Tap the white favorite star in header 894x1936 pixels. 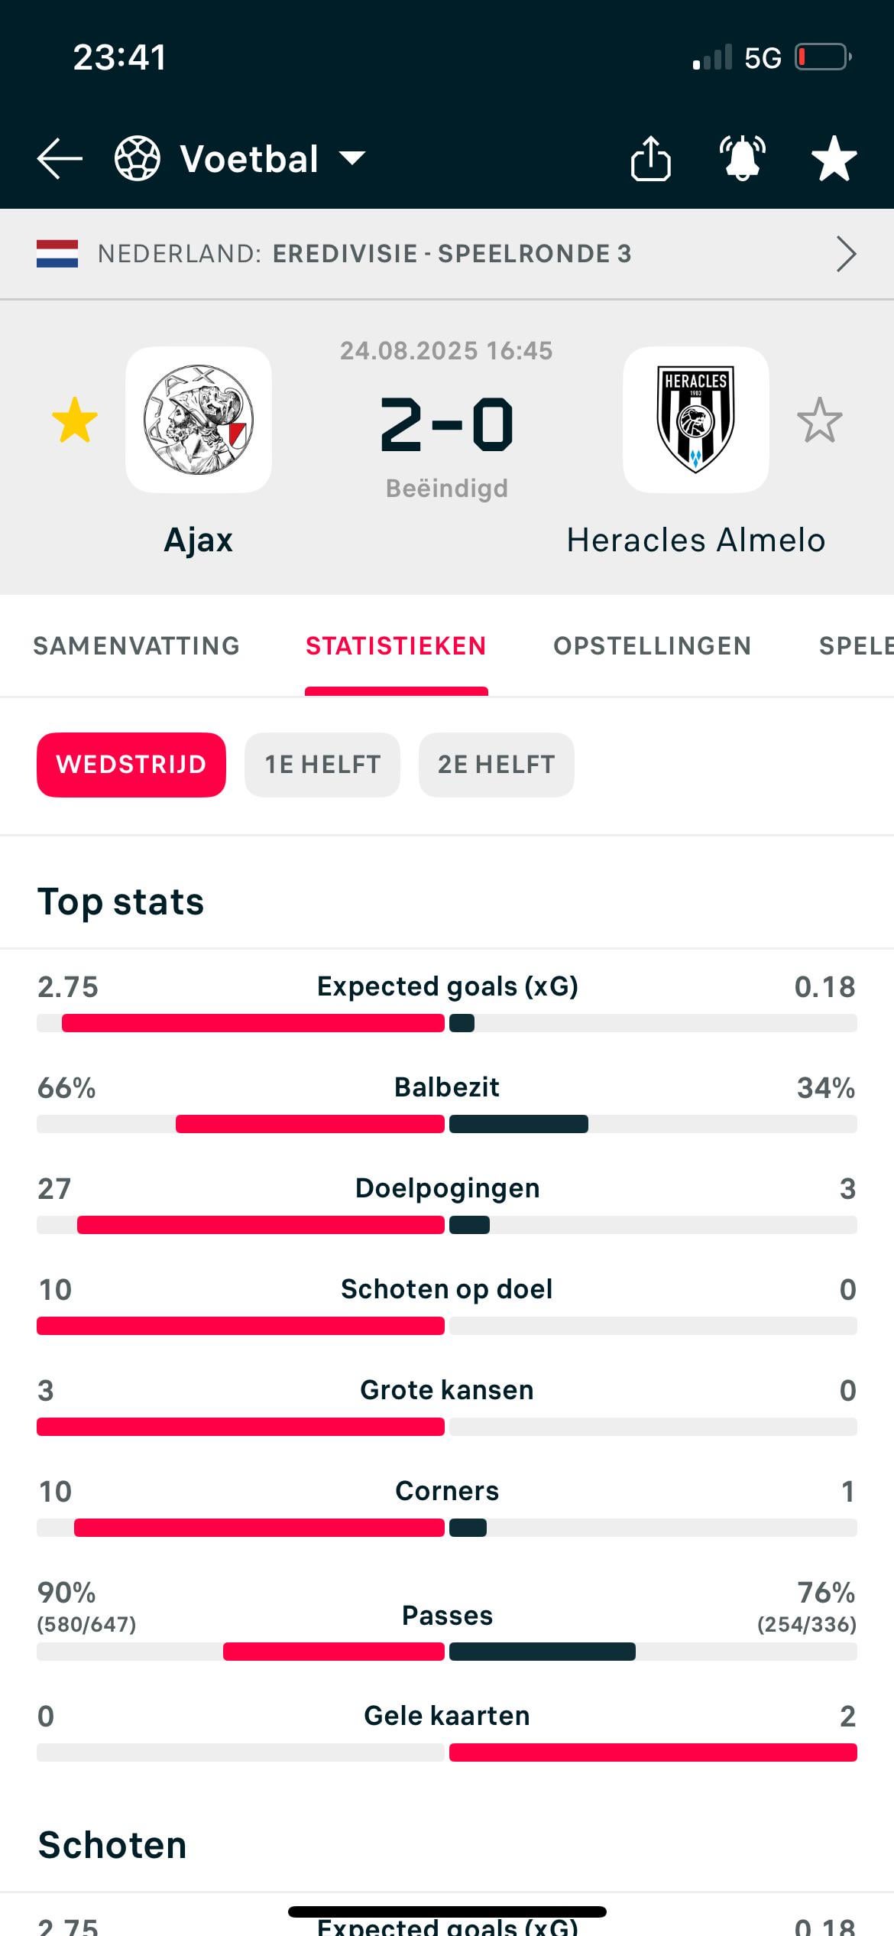[x=834, y=159]
